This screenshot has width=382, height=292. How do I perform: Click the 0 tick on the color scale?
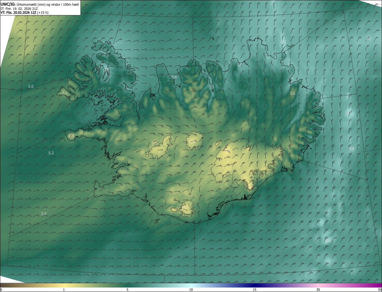(x=1, y=290)
